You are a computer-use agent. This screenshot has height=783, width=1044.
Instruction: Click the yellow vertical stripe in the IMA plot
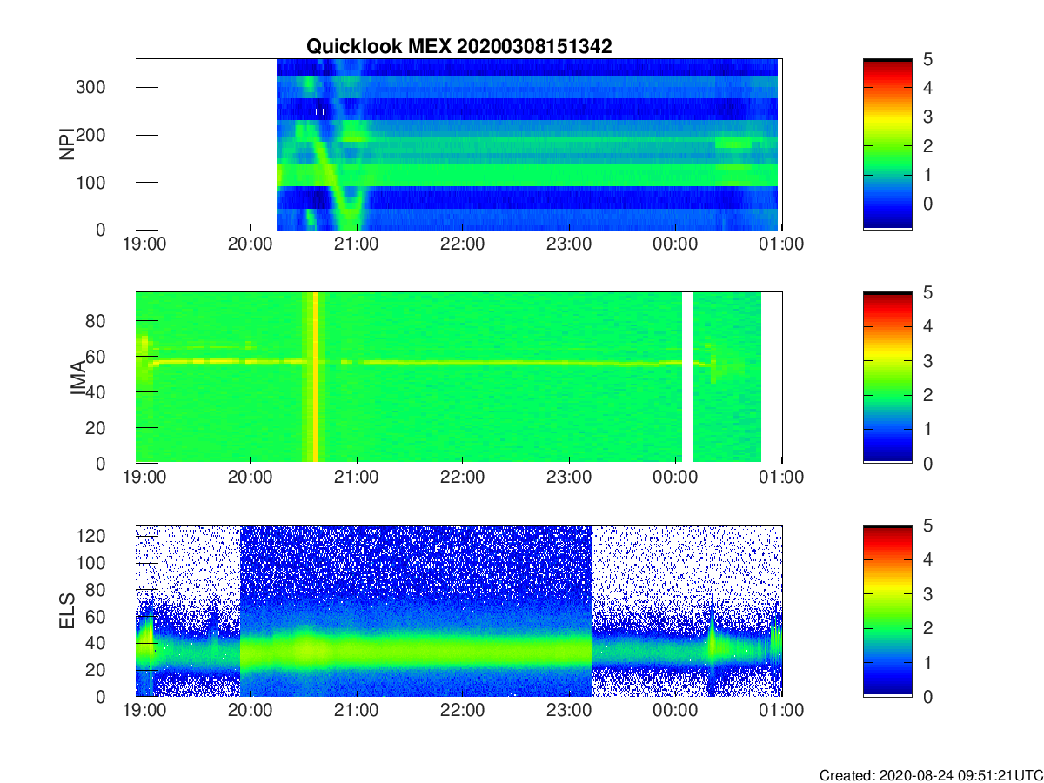coord(315,378)
